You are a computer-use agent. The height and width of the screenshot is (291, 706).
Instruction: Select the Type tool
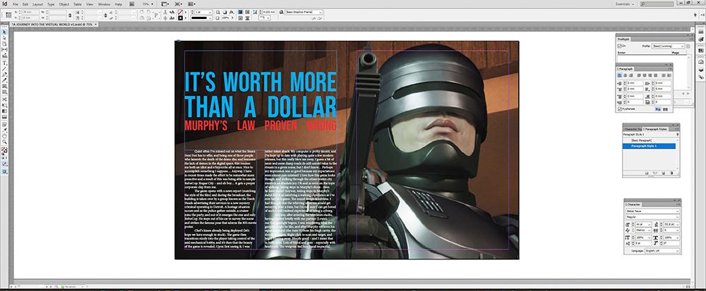coord(4,63)
